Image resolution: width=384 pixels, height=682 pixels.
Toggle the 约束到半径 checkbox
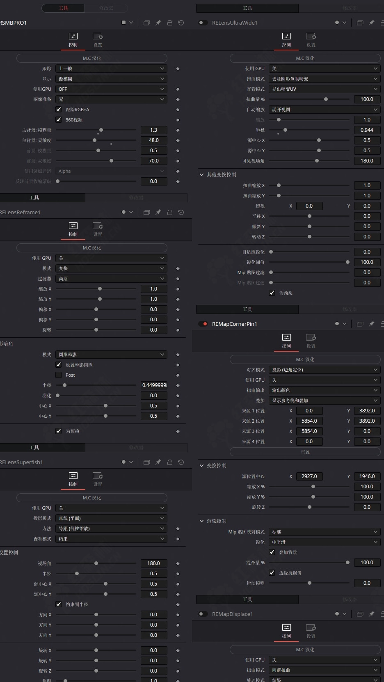click(59, 604)
